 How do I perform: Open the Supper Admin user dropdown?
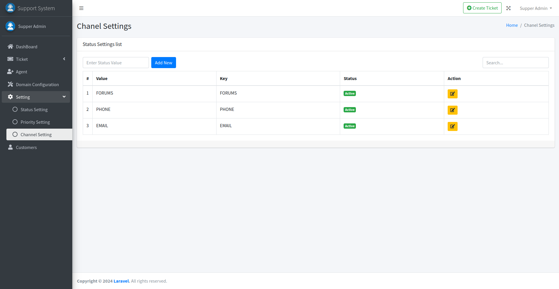[535, 8]
